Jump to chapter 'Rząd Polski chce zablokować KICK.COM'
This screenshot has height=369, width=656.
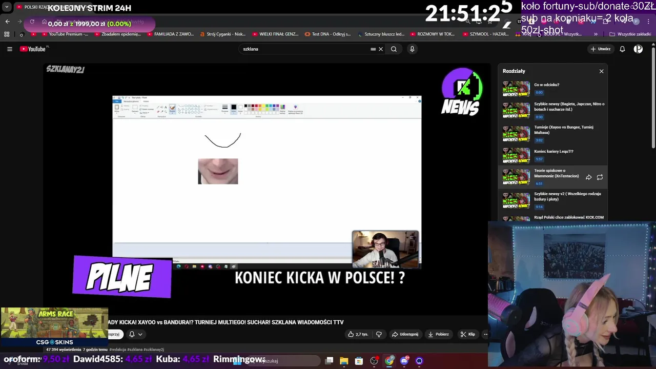point(569,217)
